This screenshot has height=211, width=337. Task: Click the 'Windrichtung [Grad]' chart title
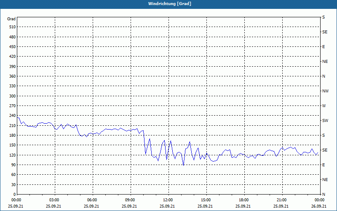tap(170, 4)
